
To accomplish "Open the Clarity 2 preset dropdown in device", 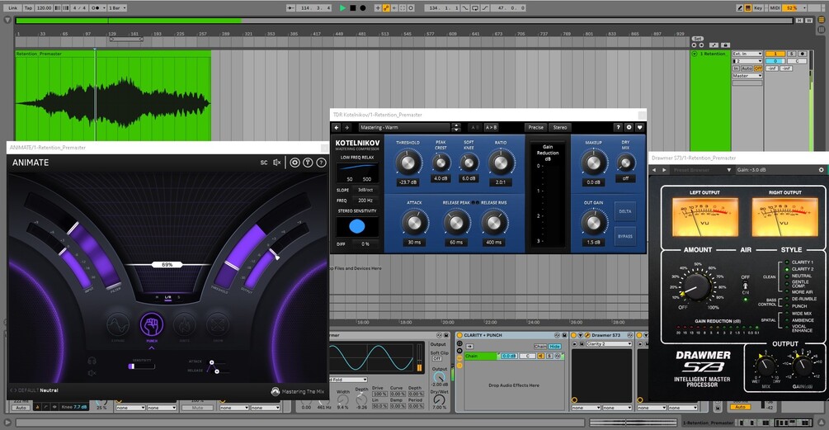I will coord(609,344).
